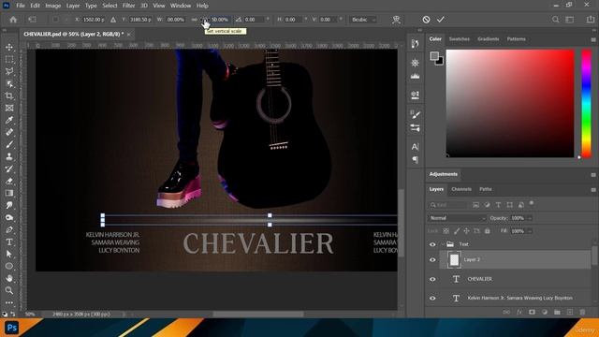
Task: Select the Path Selection tool
Action: point(9,254)
